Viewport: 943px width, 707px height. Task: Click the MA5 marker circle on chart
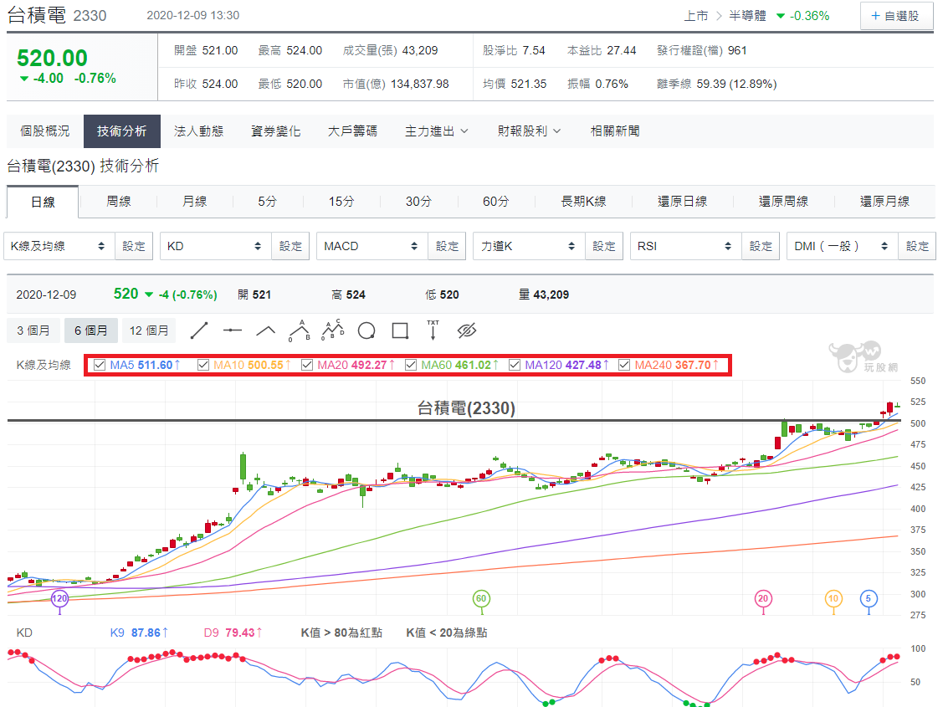coord(869,598)
